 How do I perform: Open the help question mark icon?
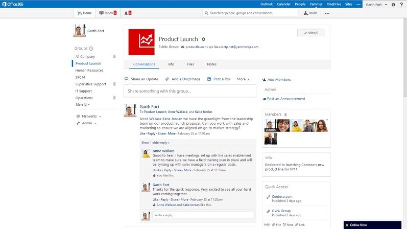click(401, 5)
